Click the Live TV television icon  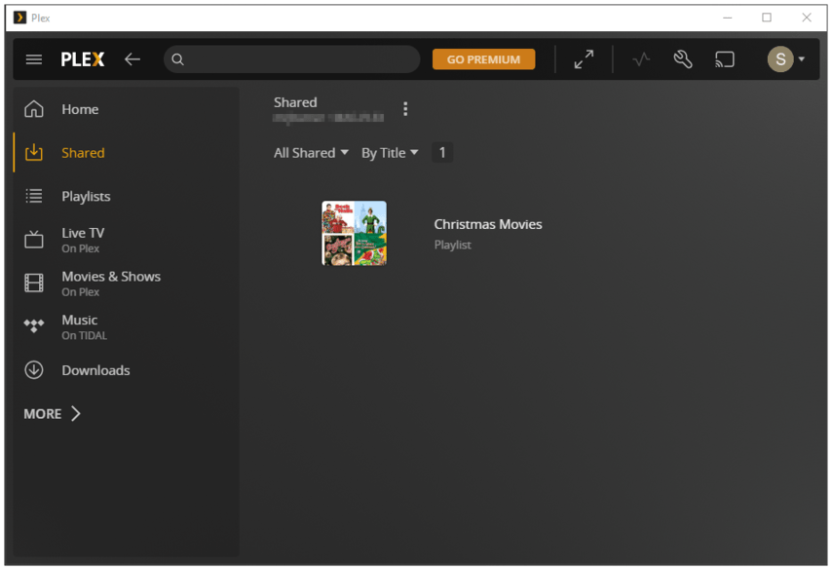pyautogui.click(x=34, y=240)
